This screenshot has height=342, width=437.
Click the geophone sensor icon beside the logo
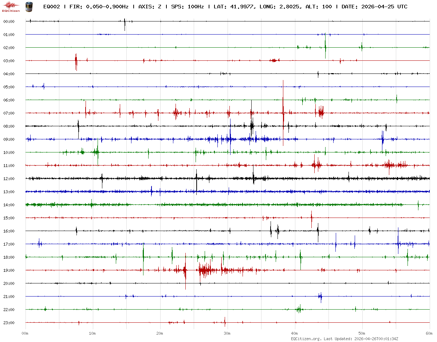[x=28, y=6]
